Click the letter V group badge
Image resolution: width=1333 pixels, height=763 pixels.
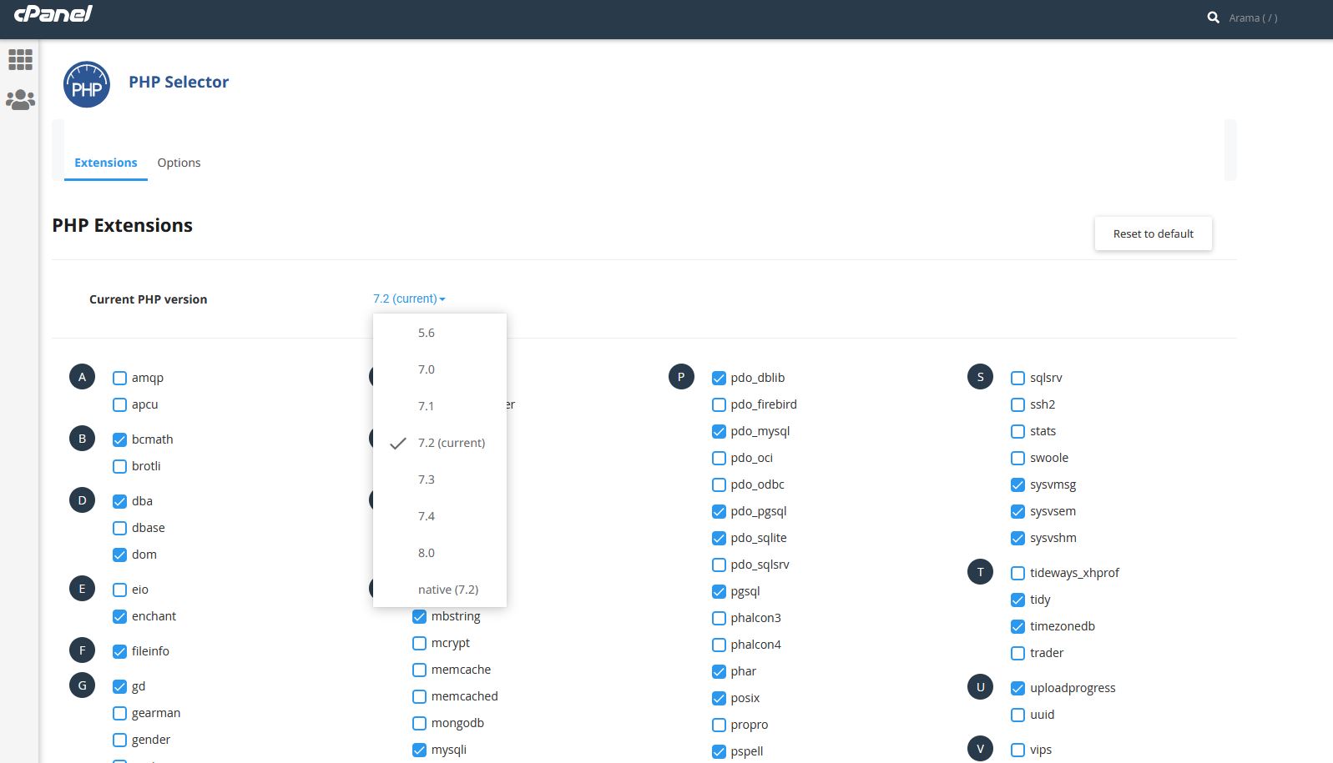980,749
